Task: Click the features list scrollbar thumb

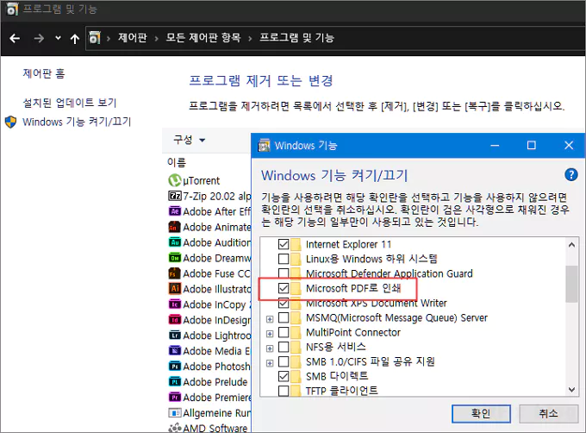Action: [x=571, y=284]
